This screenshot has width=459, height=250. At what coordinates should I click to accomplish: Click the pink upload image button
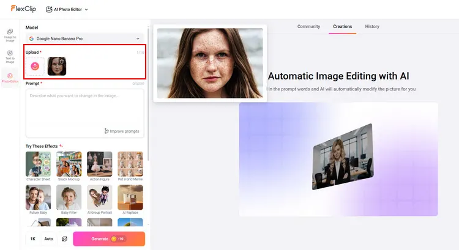[35, 67]
